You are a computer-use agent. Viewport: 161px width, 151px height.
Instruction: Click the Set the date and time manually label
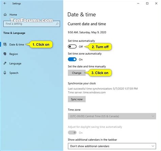(87, 66)
